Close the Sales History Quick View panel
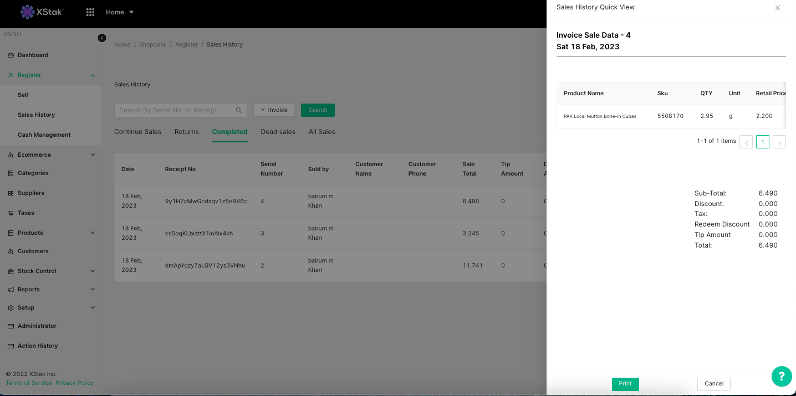 pos(777,8)
